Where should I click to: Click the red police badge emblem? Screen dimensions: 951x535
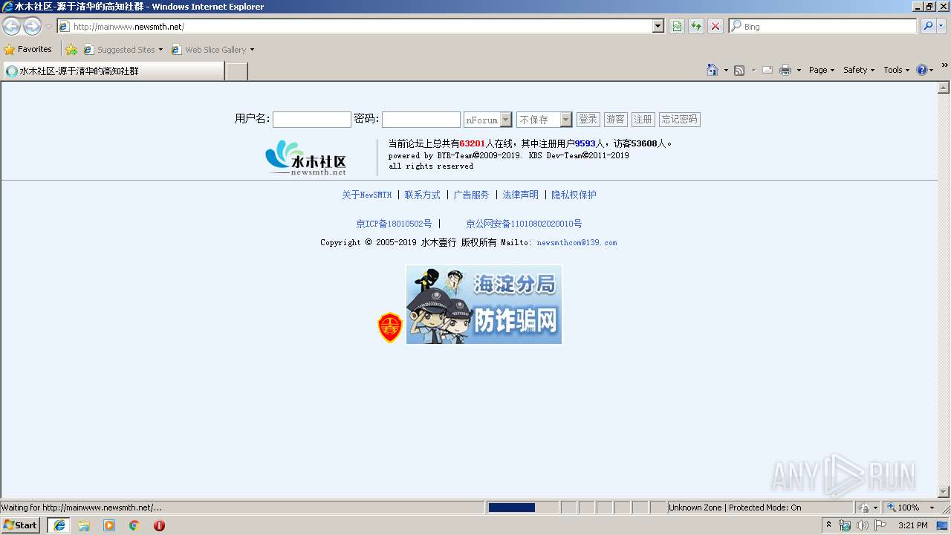[x=390, y=328]
